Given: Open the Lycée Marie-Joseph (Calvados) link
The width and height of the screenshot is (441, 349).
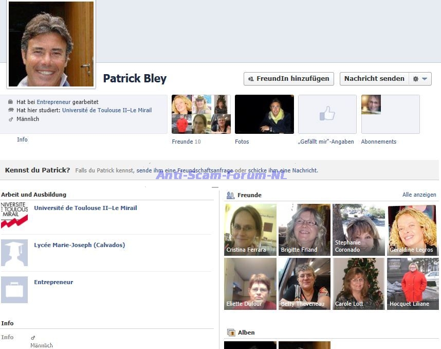Looking at the screenshot, I should tap(79, 245).
